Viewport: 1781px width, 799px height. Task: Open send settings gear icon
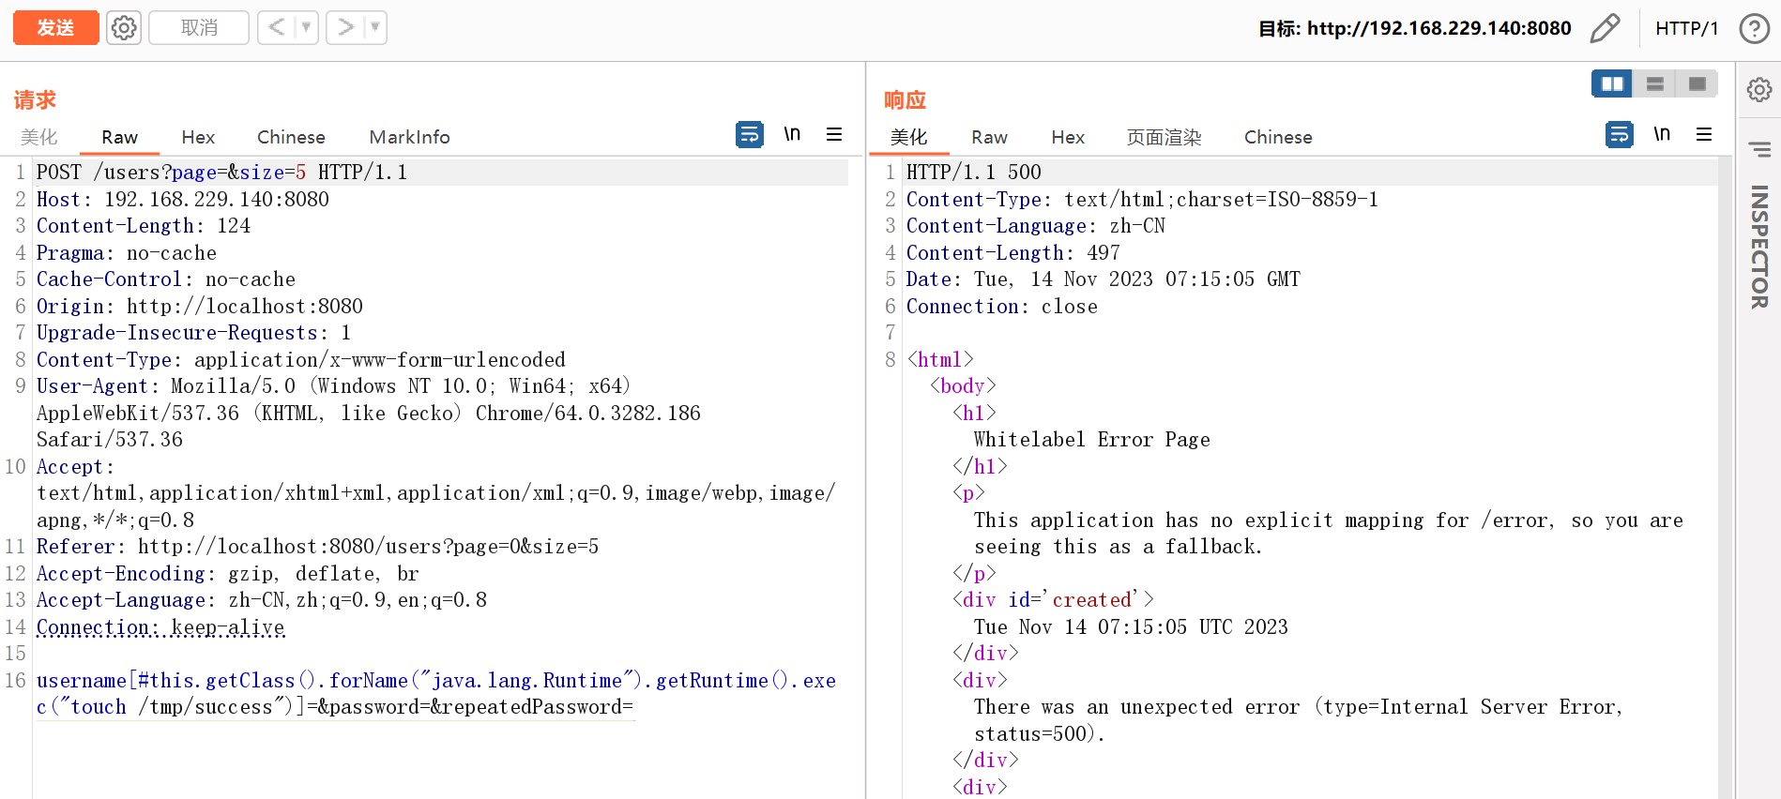click(124, 28)
